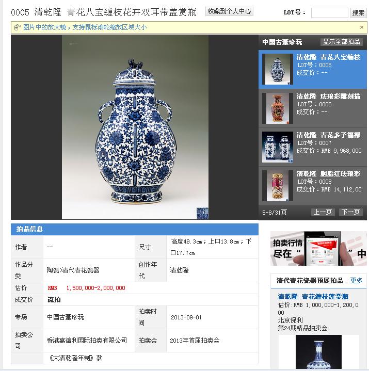Click 收藏到个人中心 to save this lot
Screen dimensions: 369x371
tap(229, 11)
